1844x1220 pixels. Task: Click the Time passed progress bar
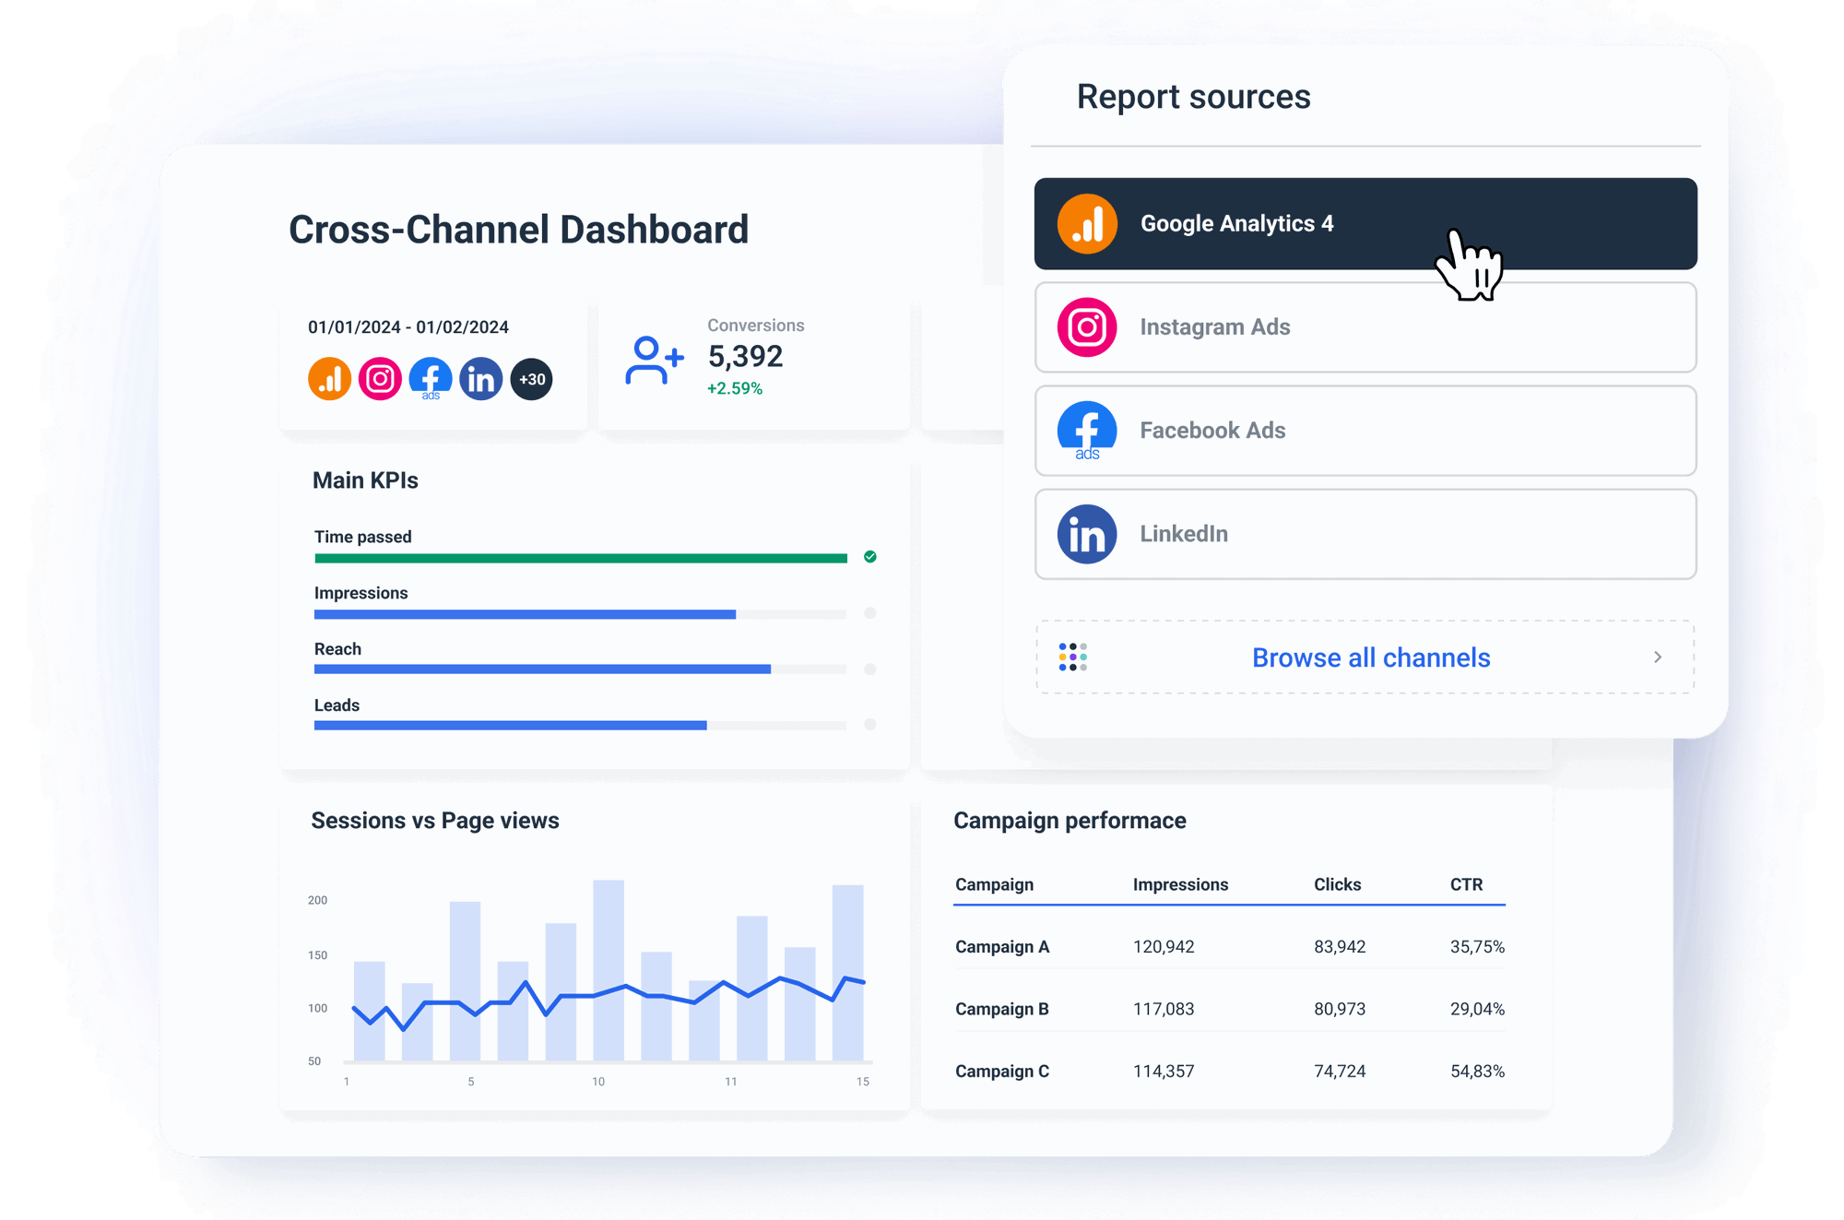581,557
